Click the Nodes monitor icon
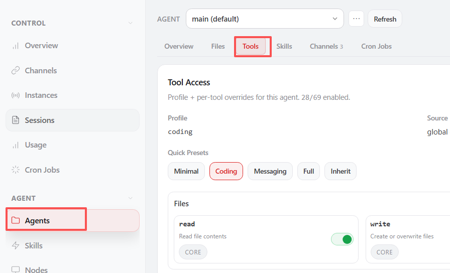 pyautogui.click(x=16, y=269)
